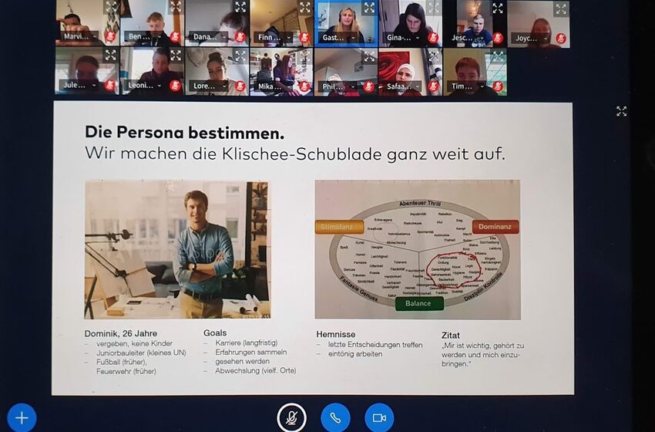Toggle webcam sharing with camera button

tap(379, 417)
